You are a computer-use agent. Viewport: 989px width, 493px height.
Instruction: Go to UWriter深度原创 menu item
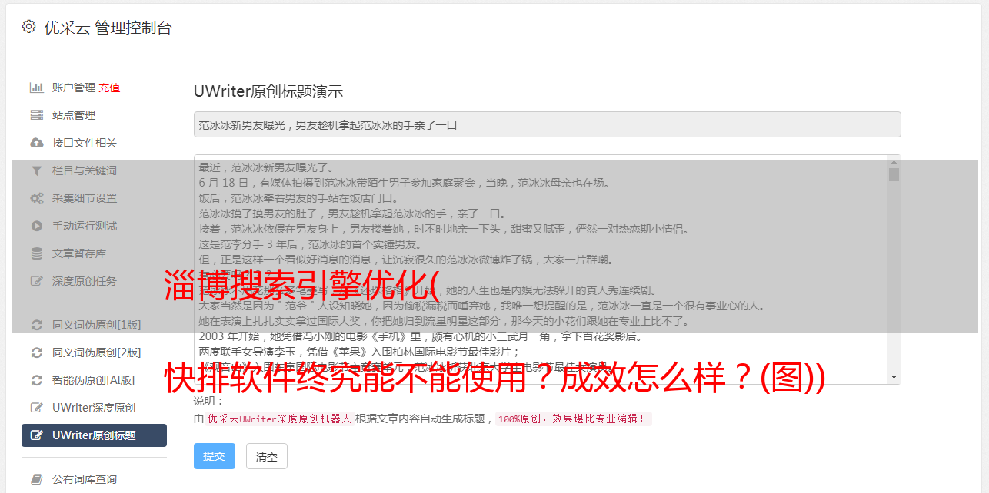[x=94, y=408]
